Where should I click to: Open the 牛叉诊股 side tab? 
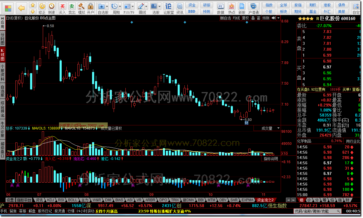click(x=2, y=130)
